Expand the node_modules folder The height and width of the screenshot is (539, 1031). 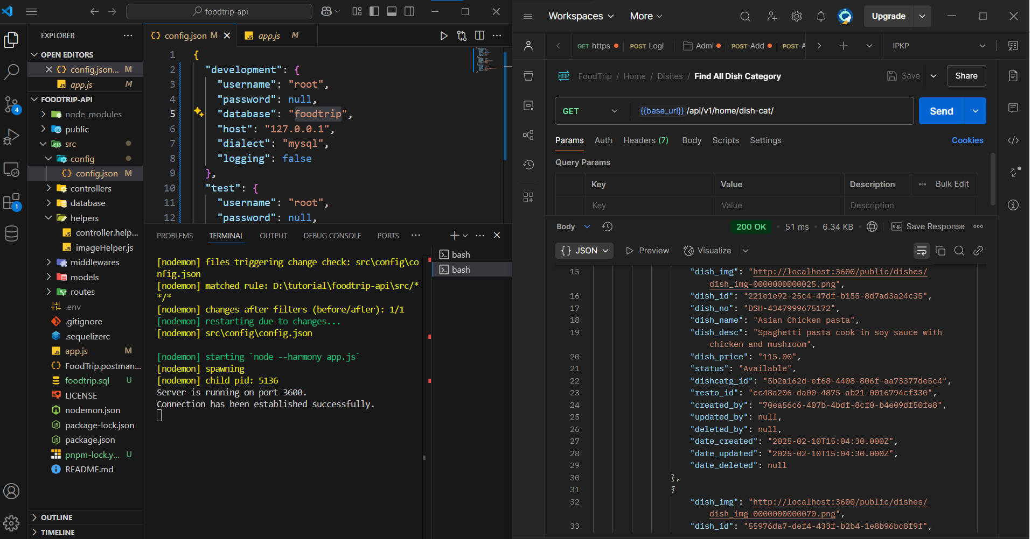(x=85, y=114)
